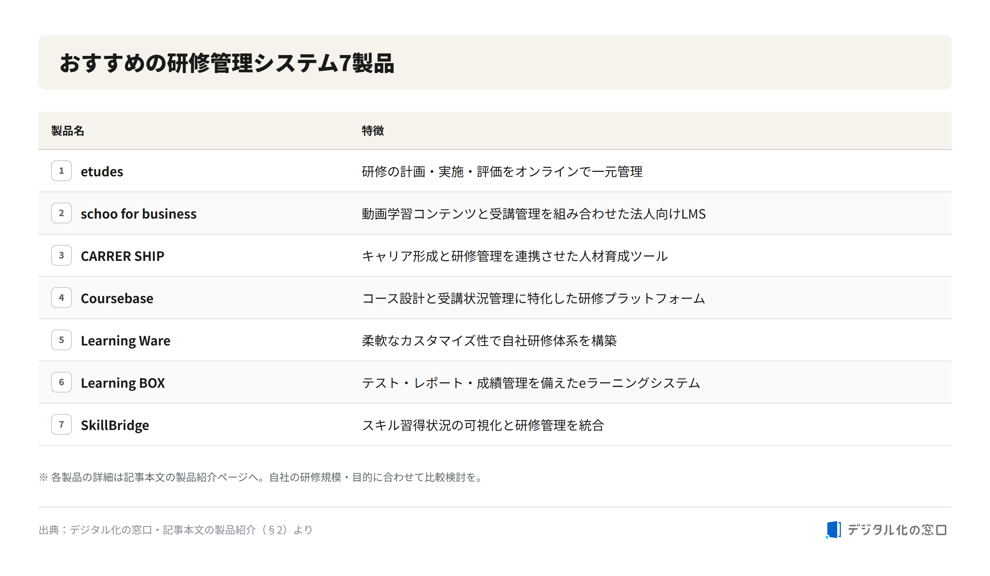Click the description 研修の計画・実施・評価をオンラインで一元管理
The image size is (990, 576).
[502, 172]
